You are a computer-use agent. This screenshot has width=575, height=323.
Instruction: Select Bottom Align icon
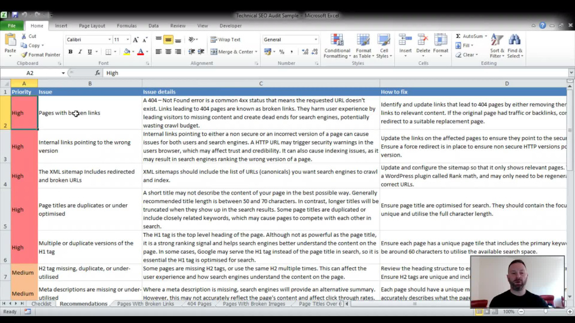coord(178,40)
